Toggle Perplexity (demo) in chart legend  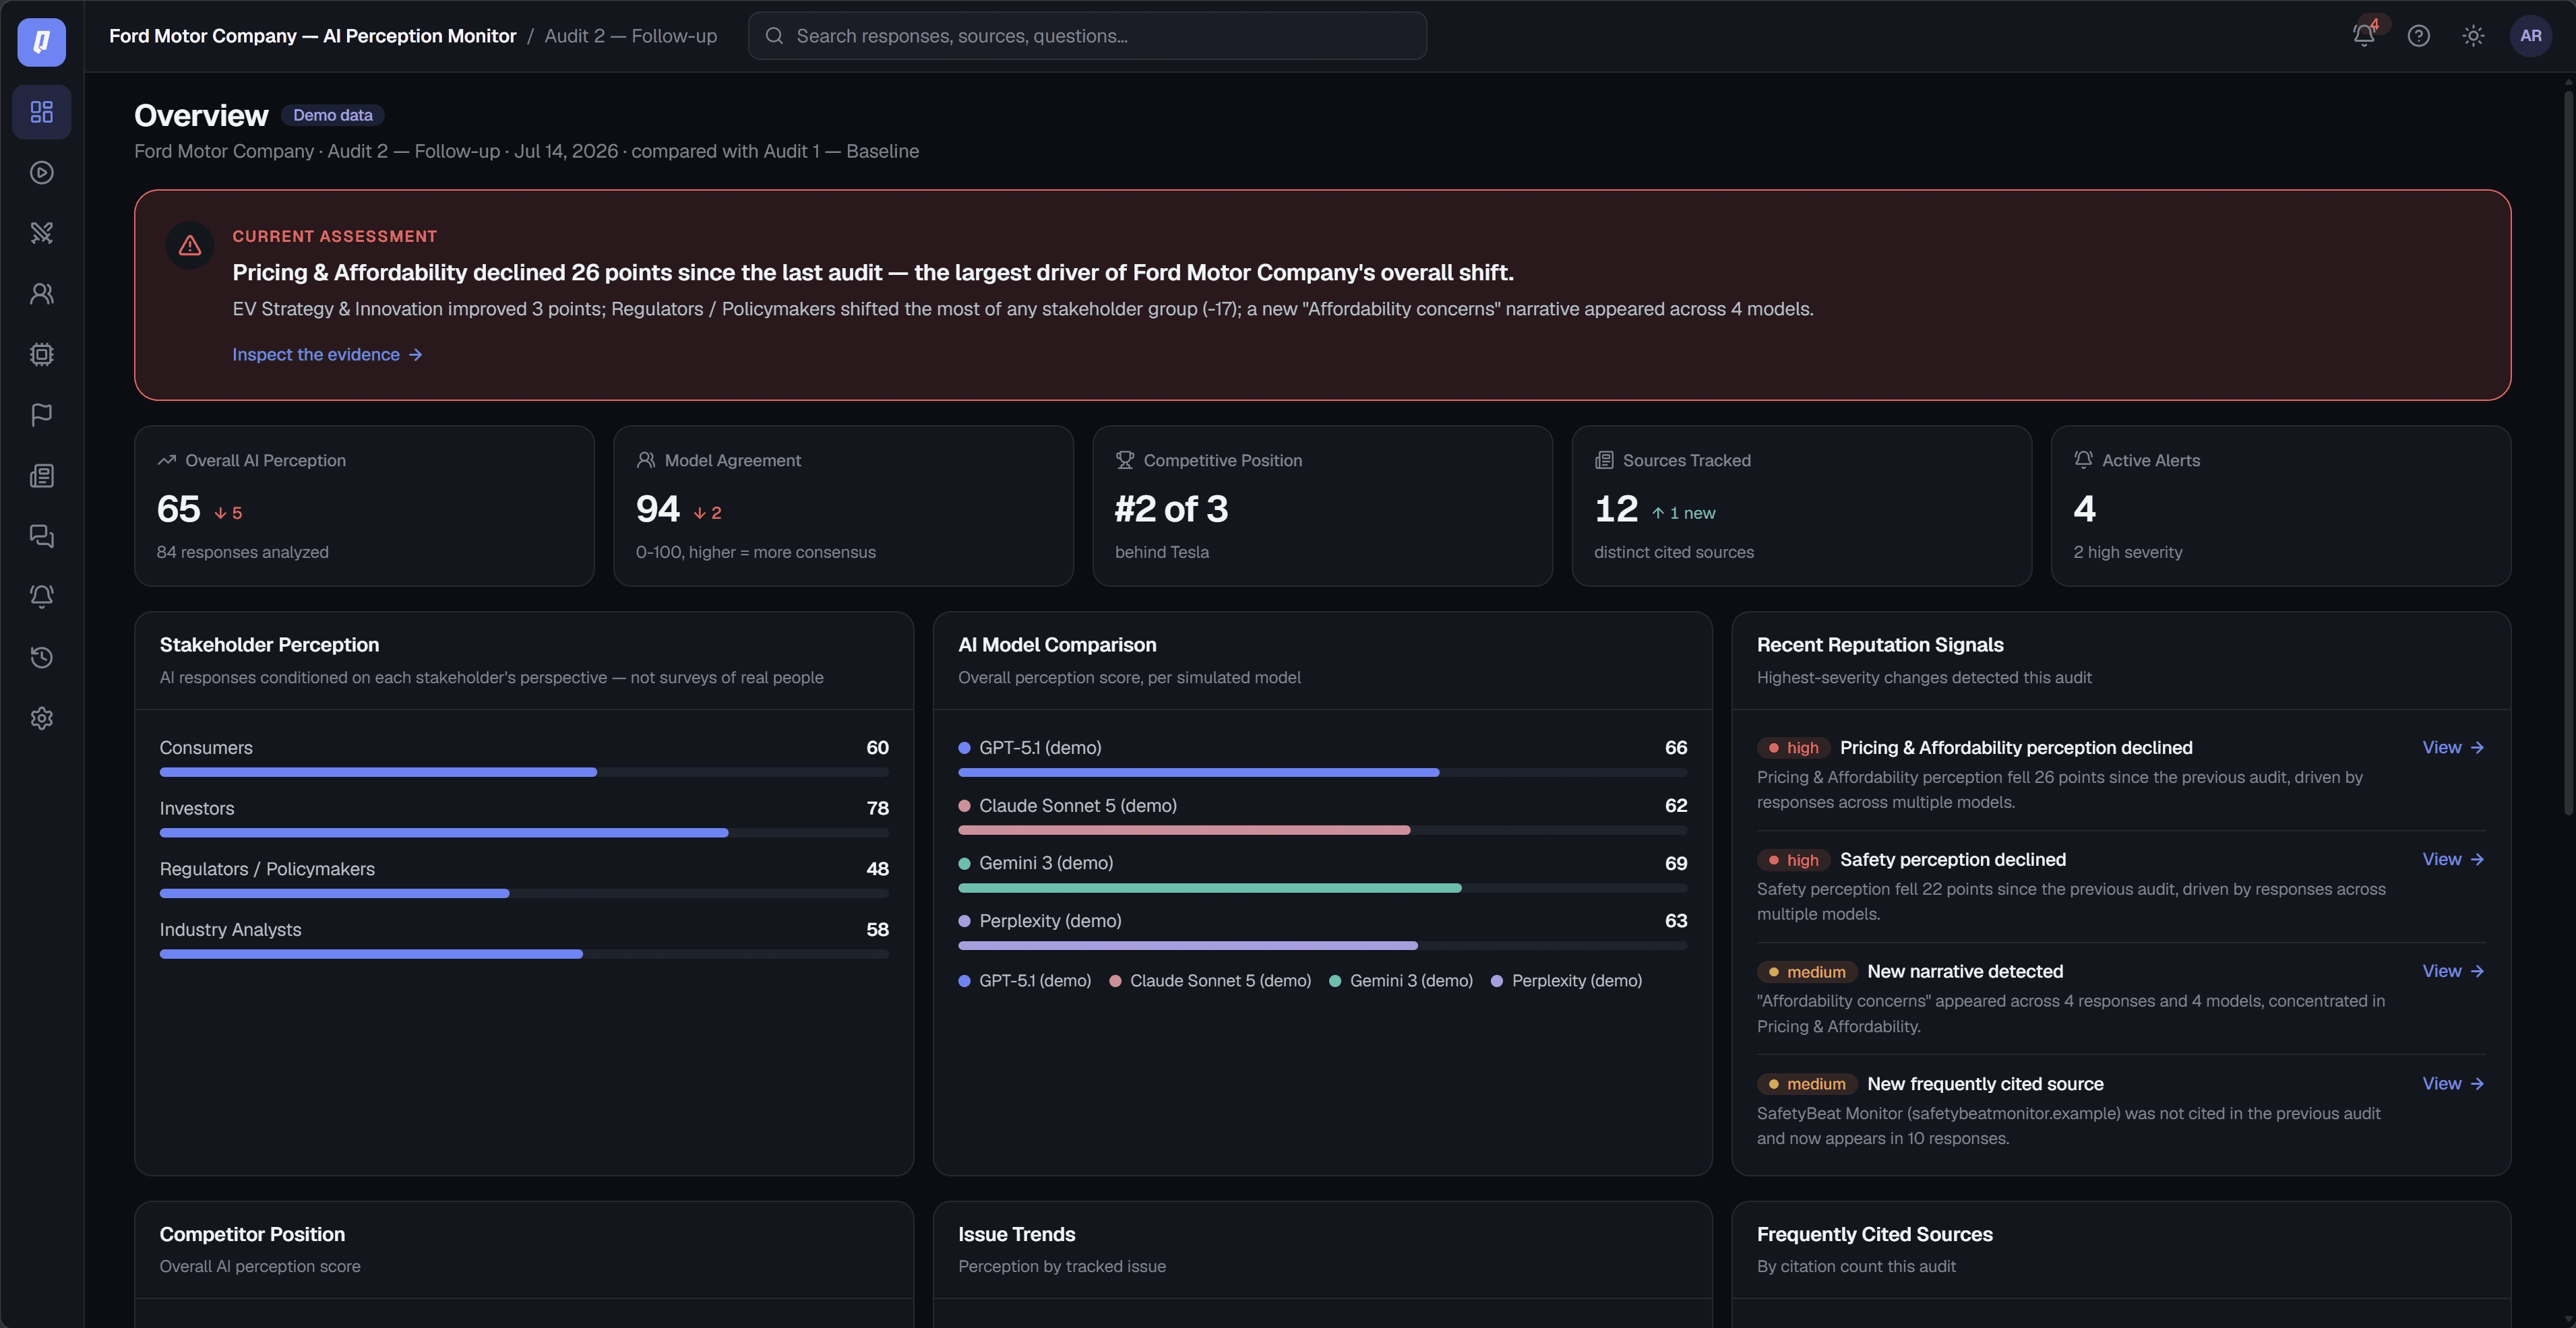coord(1566,981)
